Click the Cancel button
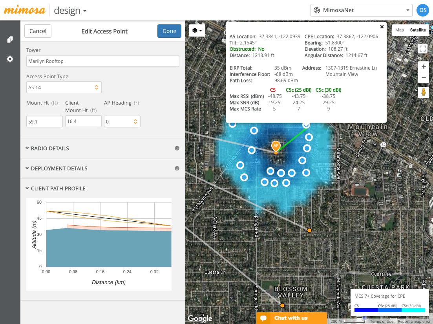 pyautogui.click(x=38, y=31)
